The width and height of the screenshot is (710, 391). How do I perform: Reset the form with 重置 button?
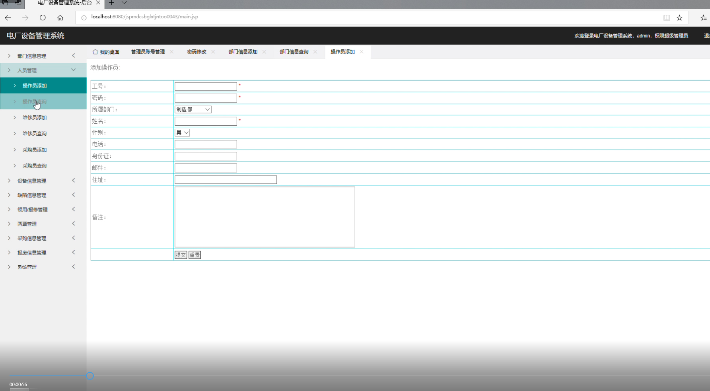click(195, 255)
